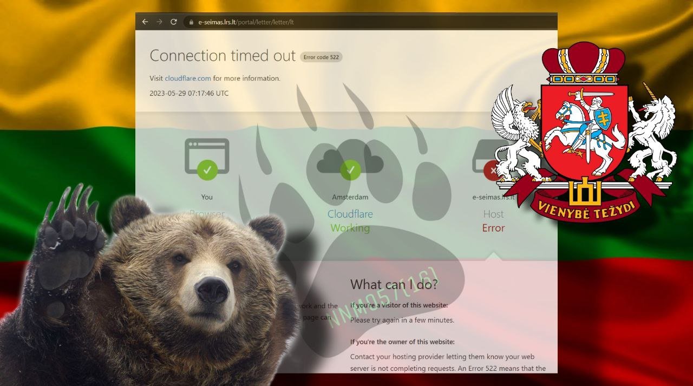Viewport: 693px width, 386px height.
Task: Click the 2023-05-29 07:17:46 UTC timestamp
Action: 189,93
